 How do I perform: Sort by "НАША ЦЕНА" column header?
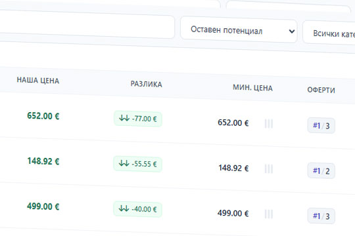tap(38, 81)
